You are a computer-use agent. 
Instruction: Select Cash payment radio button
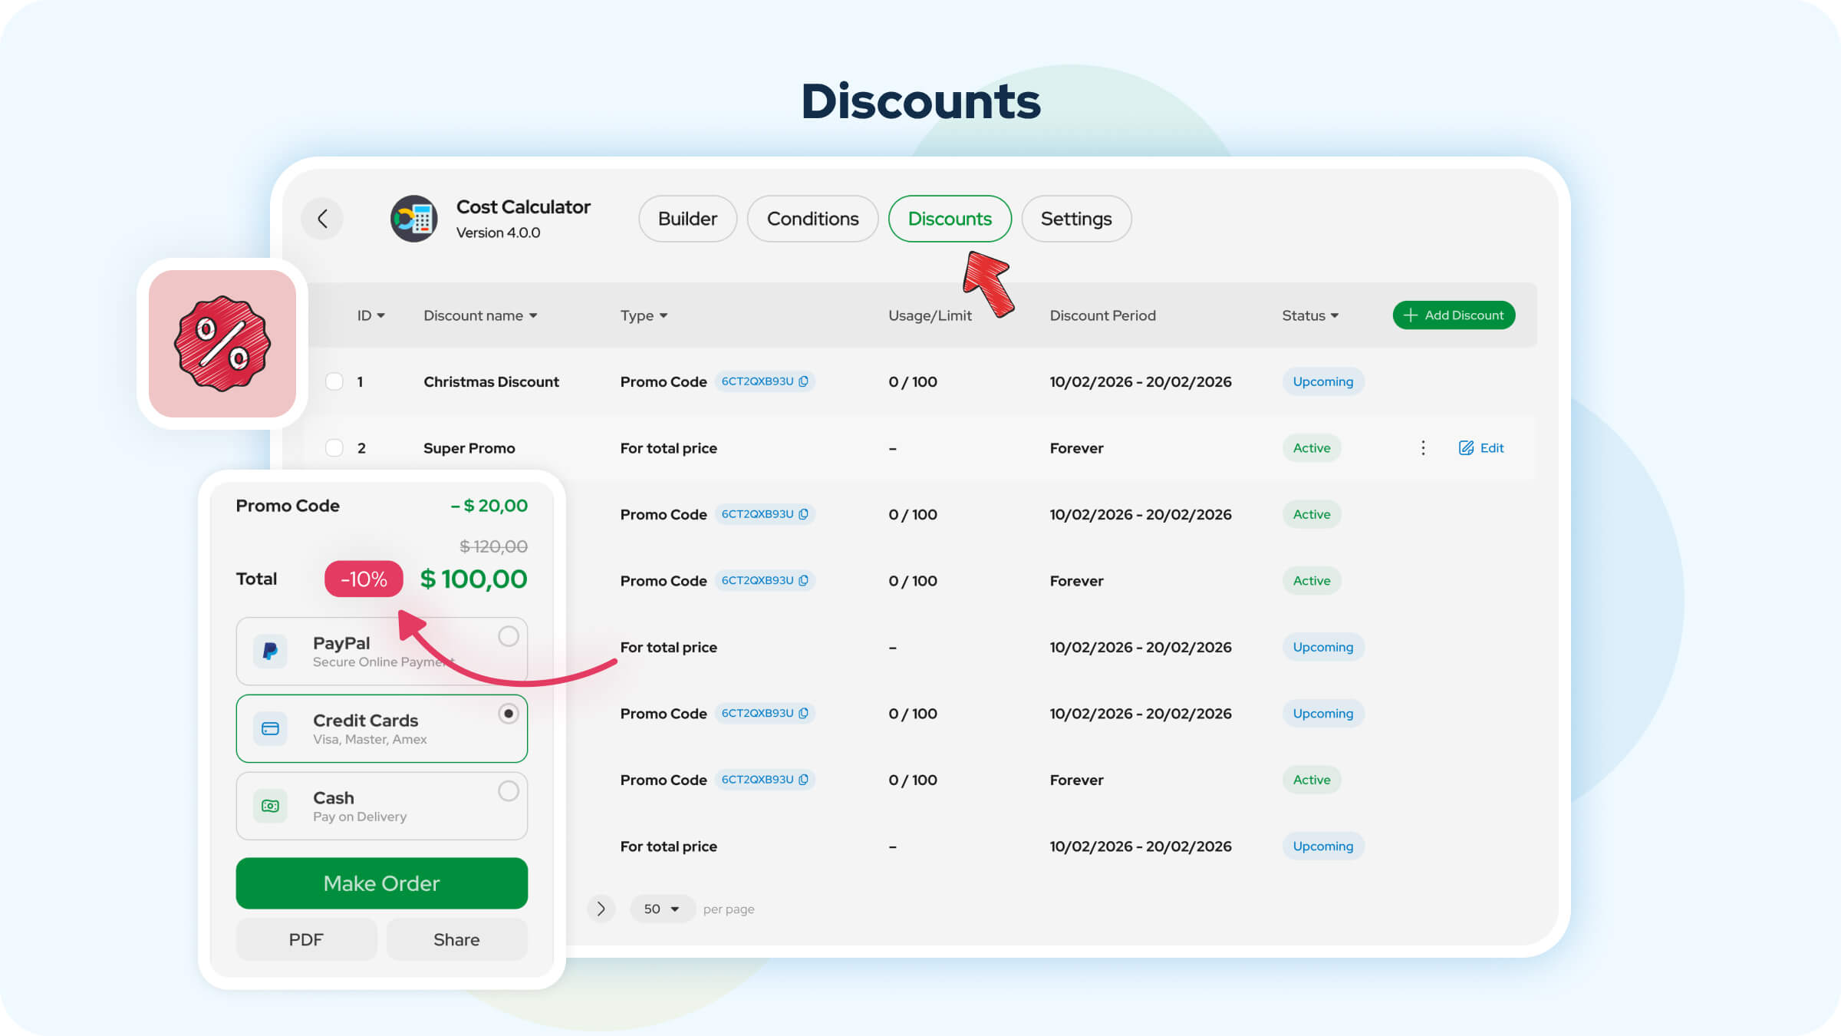coord(509,791)
